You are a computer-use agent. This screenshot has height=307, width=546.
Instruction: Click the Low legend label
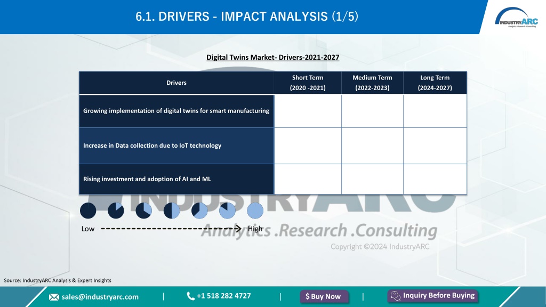coord(88,229)
